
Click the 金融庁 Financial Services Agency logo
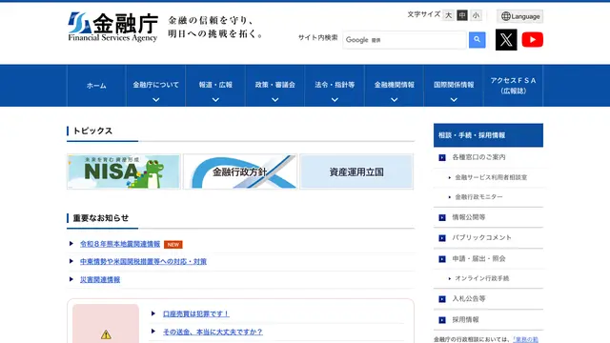pyautogui.click(x=112, y=27)
